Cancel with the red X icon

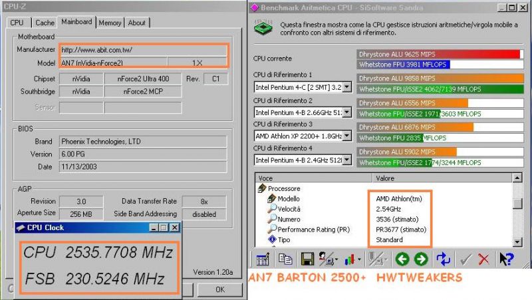483,259
